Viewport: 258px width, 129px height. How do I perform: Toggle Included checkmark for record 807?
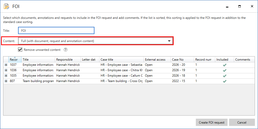tap(224, 81)
